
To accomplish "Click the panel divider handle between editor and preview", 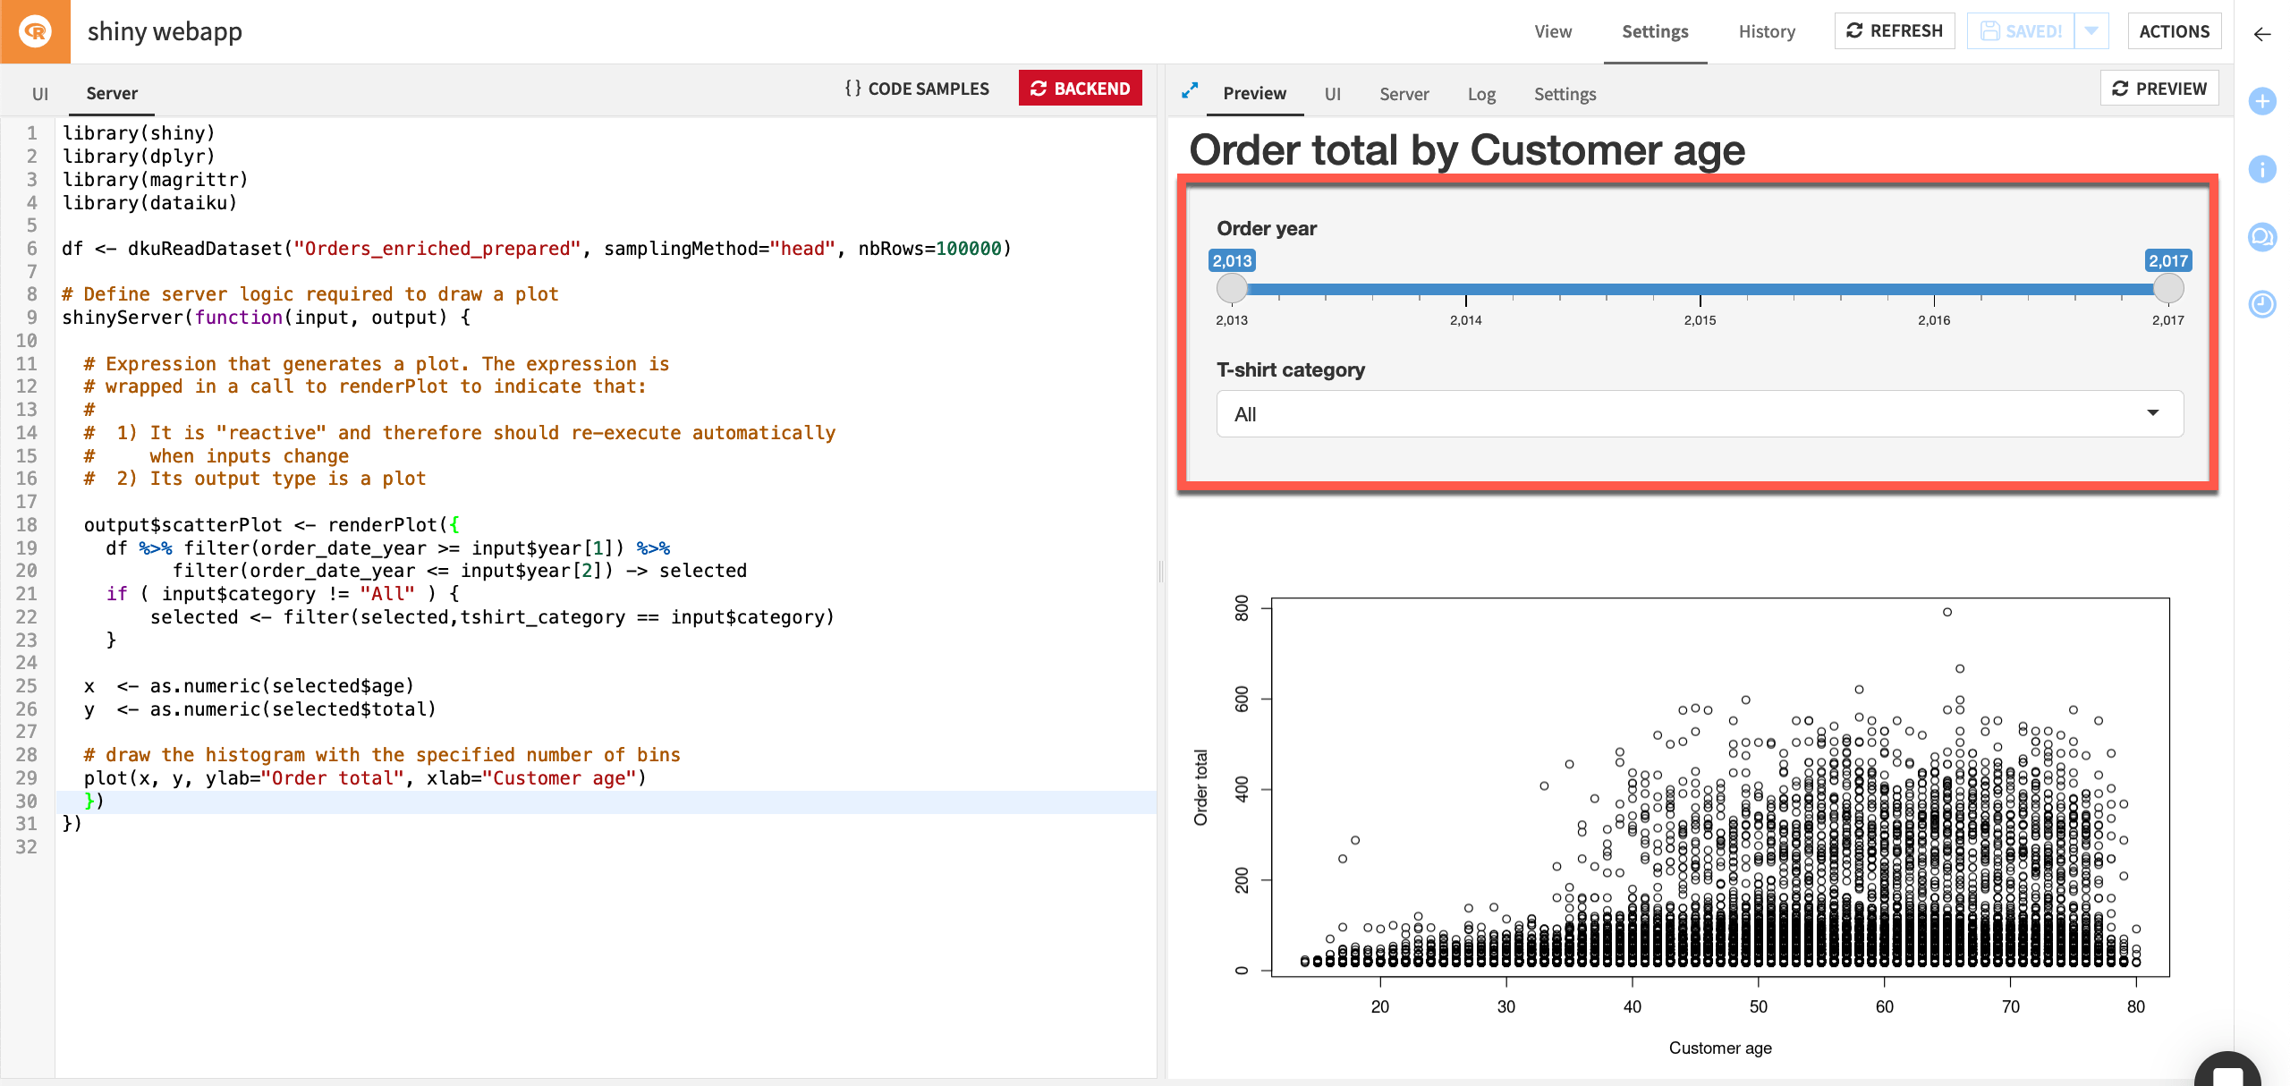I will [1161, 571].
